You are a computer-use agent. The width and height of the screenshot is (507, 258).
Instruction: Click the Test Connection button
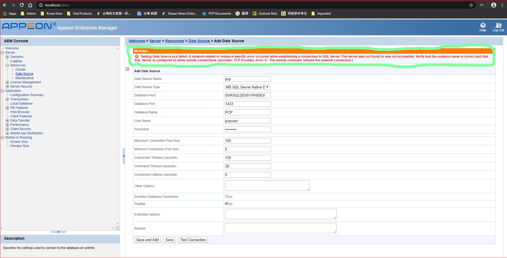[193, 240]
